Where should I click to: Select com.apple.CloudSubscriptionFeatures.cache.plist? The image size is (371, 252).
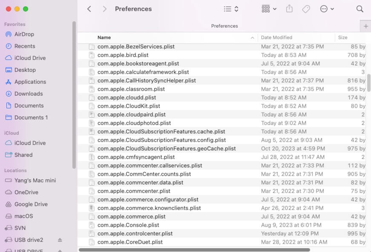[x=161, y=132]
